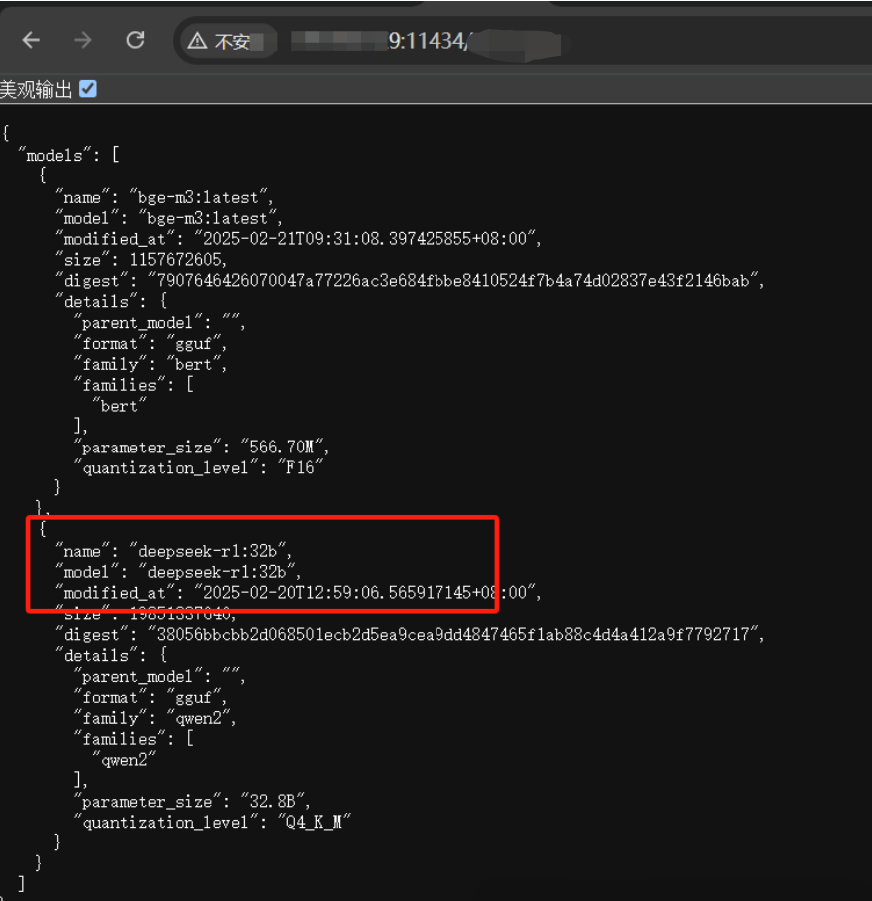Click the quantization_level value "F16"
The height and width of the screenshot is (901, 872).
(303, 467)
